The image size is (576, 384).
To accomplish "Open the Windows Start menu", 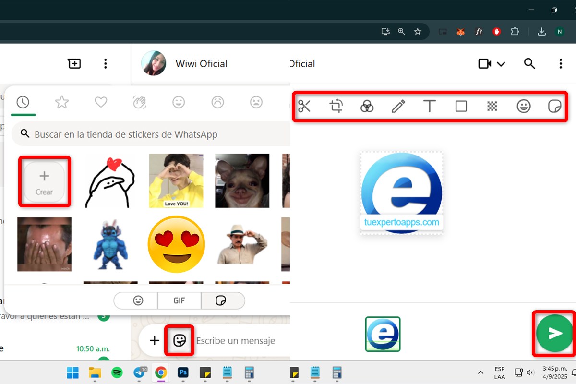I will pos(73,372).
